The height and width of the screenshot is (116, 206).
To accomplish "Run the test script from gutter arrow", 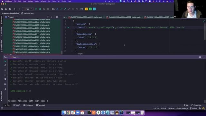I will (68, 27).
